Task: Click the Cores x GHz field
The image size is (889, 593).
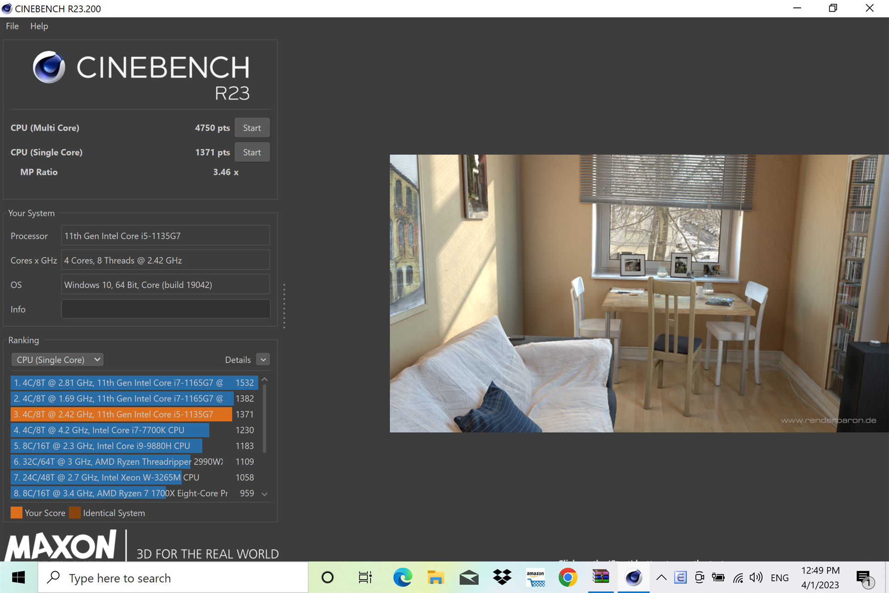Action: coord(165,260)
